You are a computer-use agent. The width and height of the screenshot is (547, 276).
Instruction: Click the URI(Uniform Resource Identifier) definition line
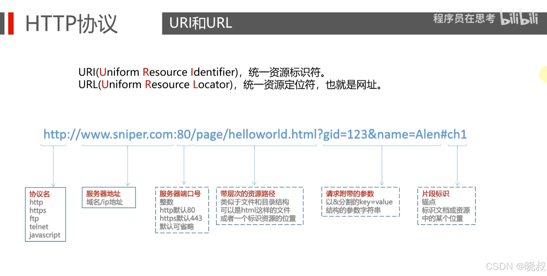tap(202, 72)
